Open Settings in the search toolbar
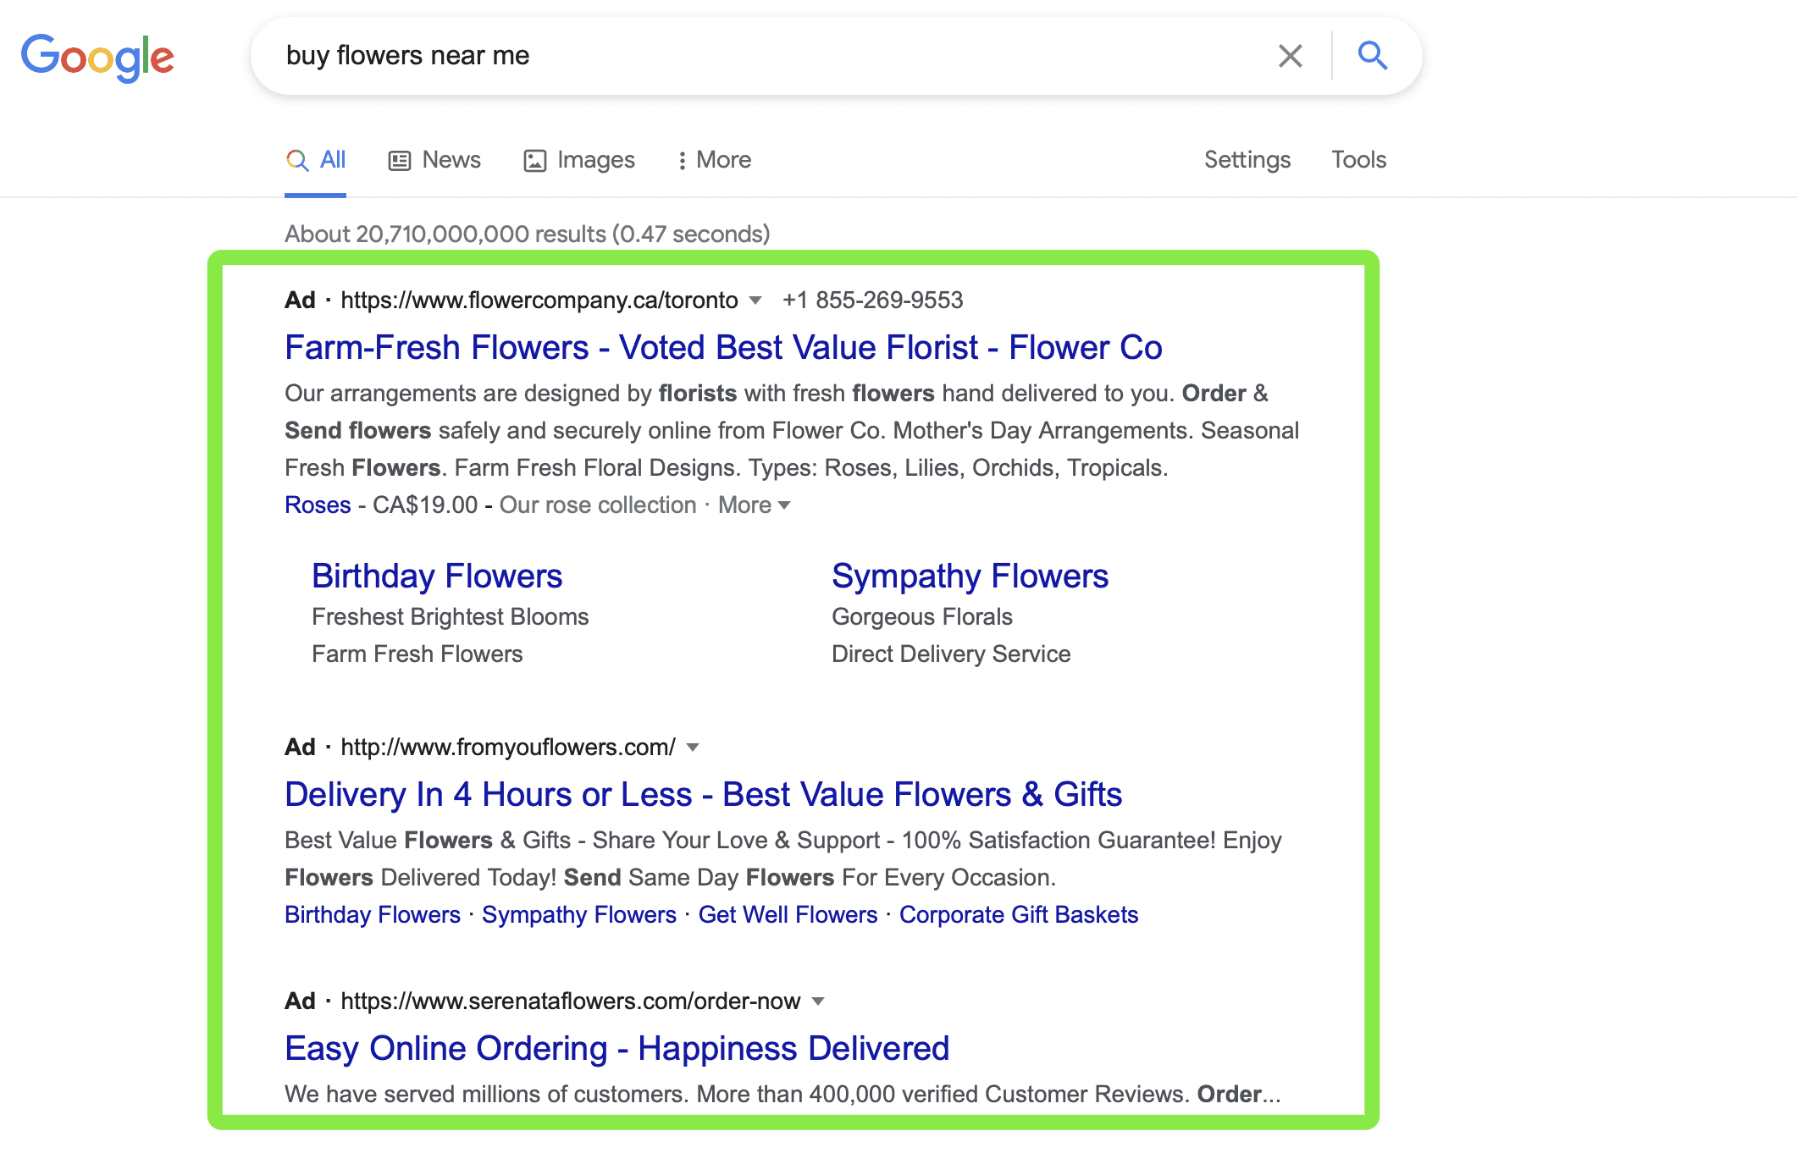Image resolution: width=1797 pixels, height=1153 pixels. 1247,160
